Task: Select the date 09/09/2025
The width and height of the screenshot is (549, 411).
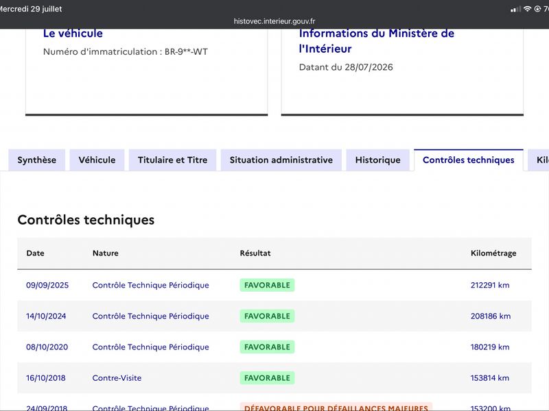Action: 47,285
